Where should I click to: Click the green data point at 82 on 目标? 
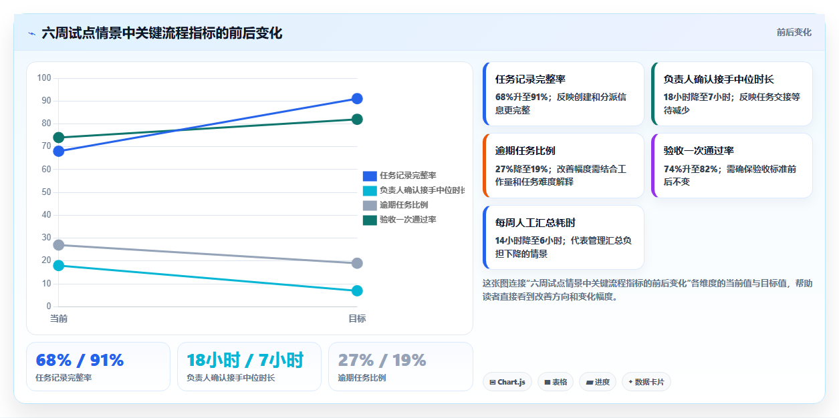tap(357, 120)
